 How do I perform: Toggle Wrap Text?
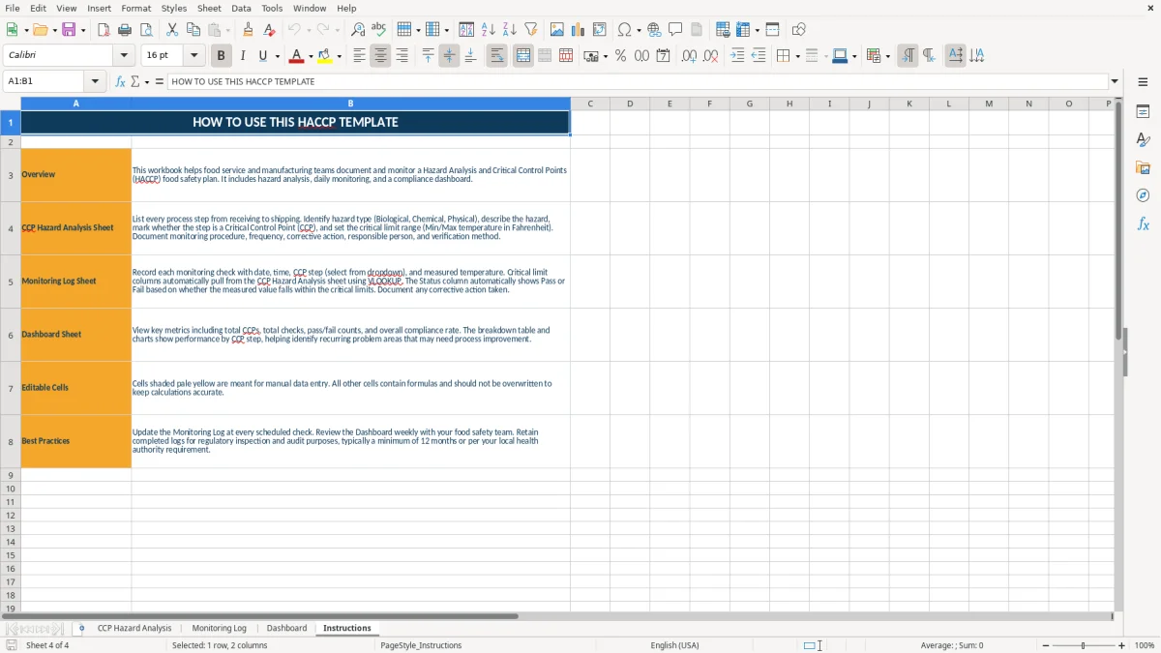click(496, 56)
